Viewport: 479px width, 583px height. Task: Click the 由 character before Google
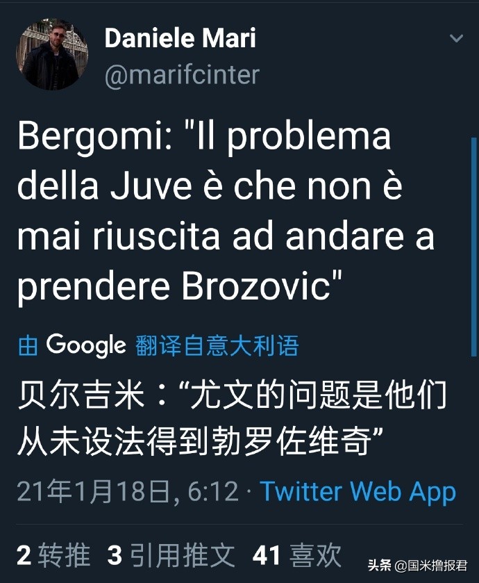[x=28, y=345]
